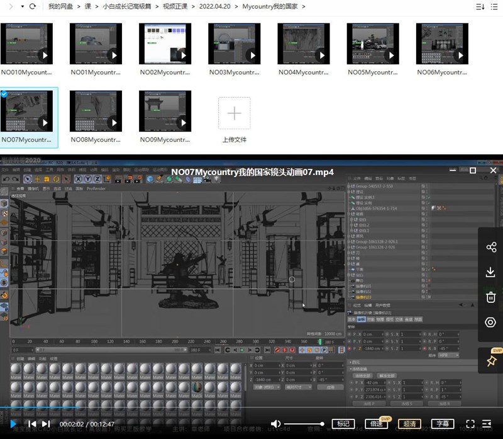The height and width of the screenshot is (439, 503).
Task: Select the Mycountry我的国家 breadcrumb
Action: coord(270,6)
